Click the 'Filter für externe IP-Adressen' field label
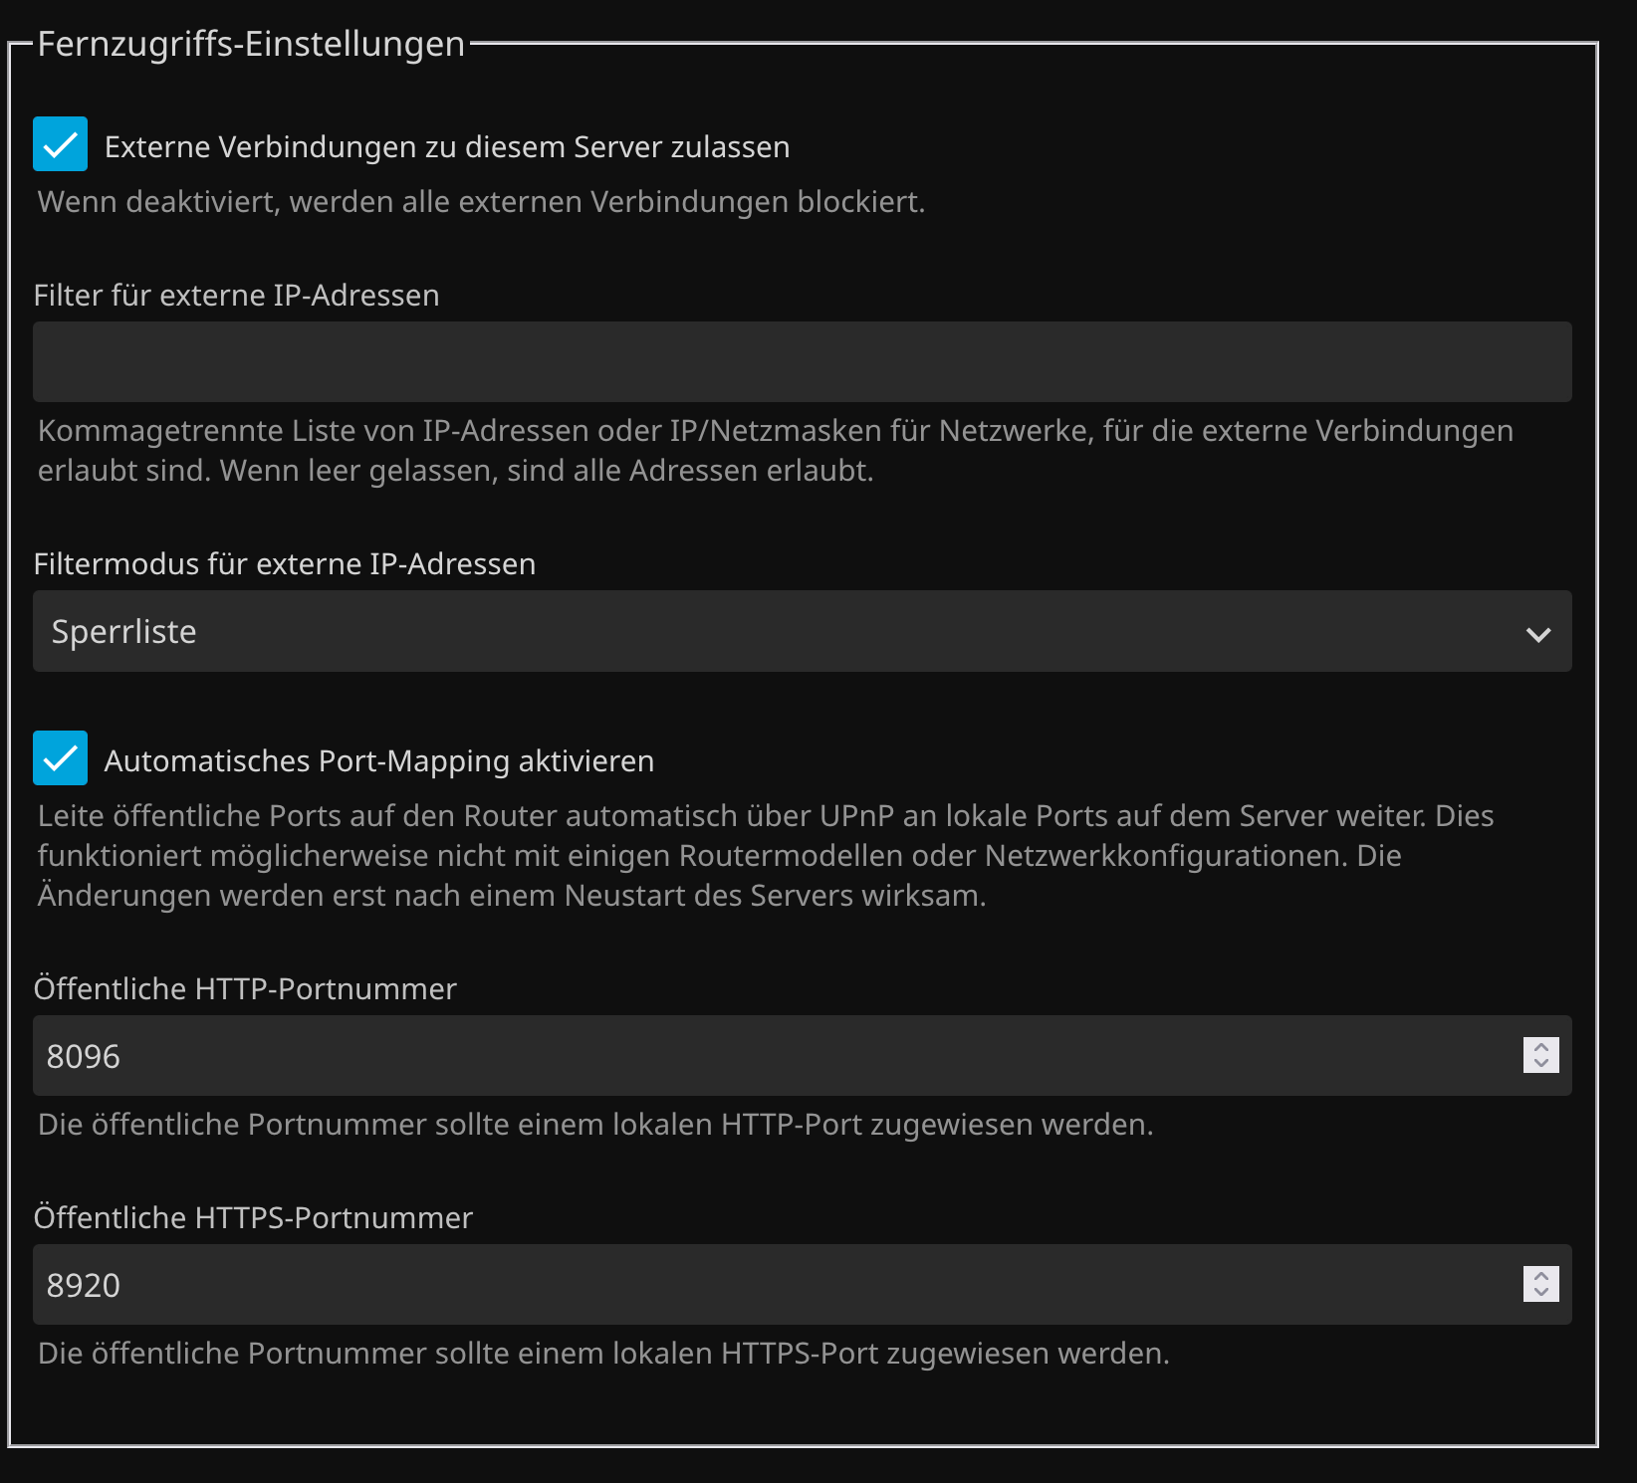Image resolution: width=1637 pixels, height=1483 pixels. (236, 296)
